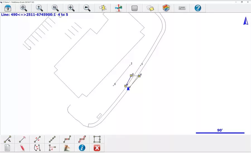Image resolution: width=251 pixels, height=153 pixels.
Task: Open the list document icon
Action: point(7,148)
